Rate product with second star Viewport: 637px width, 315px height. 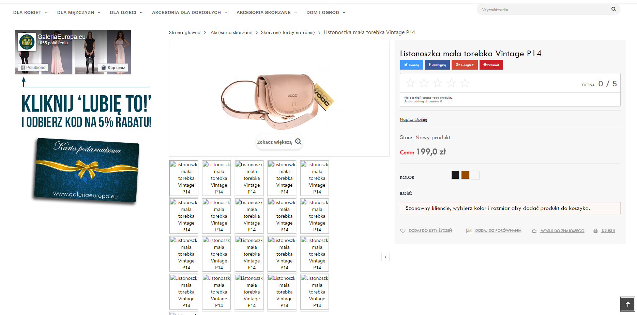click(424, 83)
